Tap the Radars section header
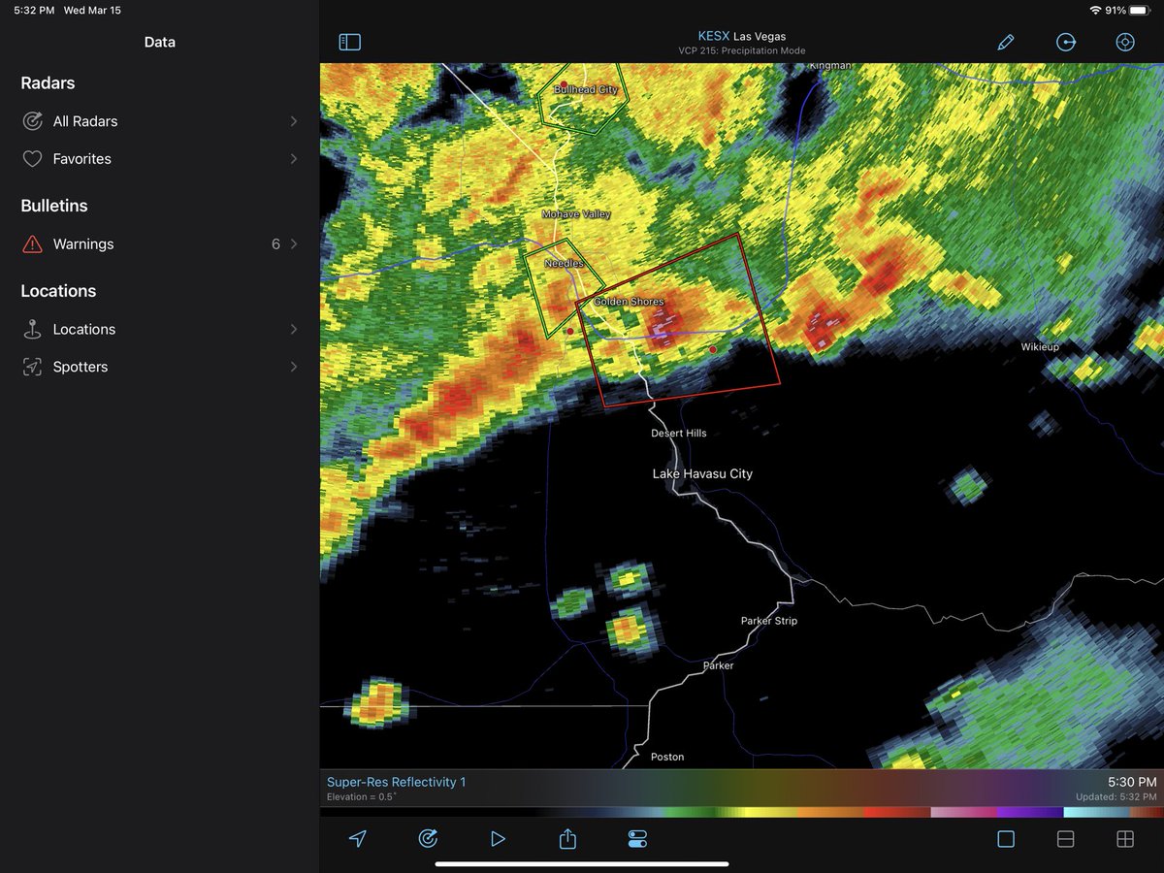 pyautogui.click(x=48, y=83)
